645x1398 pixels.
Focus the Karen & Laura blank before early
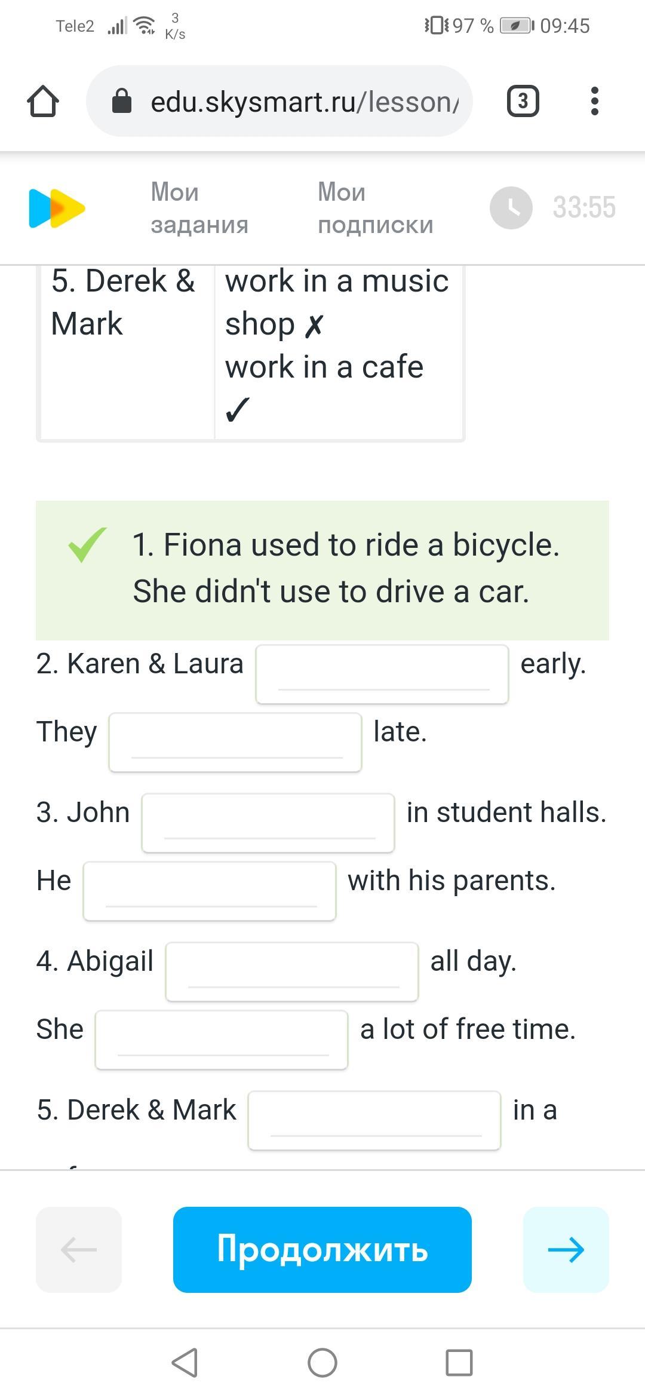(x=382, y=674)
